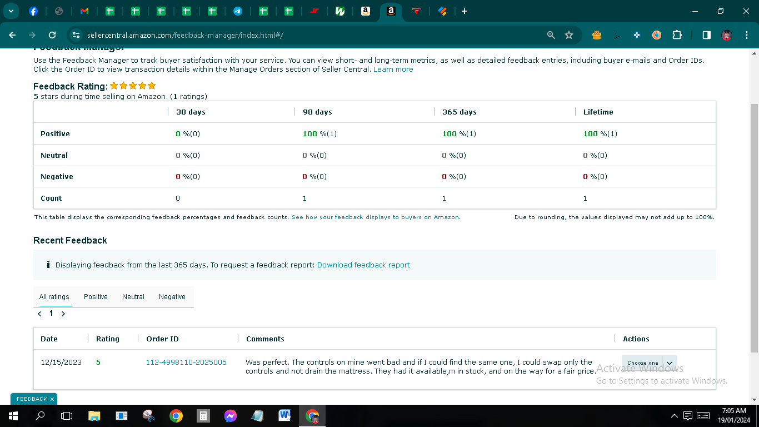The height and width of the screenshot is (427, 759).
Task: Open the touch keyboard tray icon
Action: 703,415
